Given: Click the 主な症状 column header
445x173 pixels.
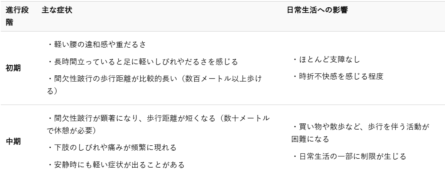Looking at the screenshot, I should pos(57,11).
